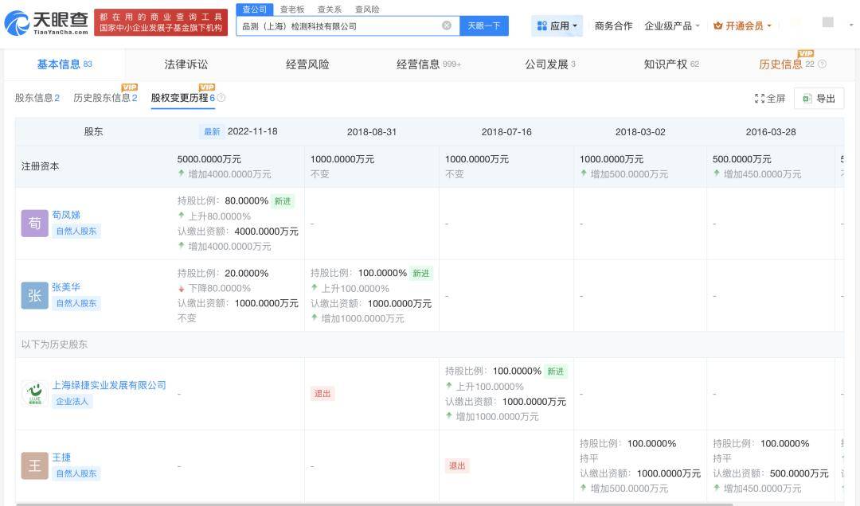Click the Tianyancha logo

[x=46, y=23]
